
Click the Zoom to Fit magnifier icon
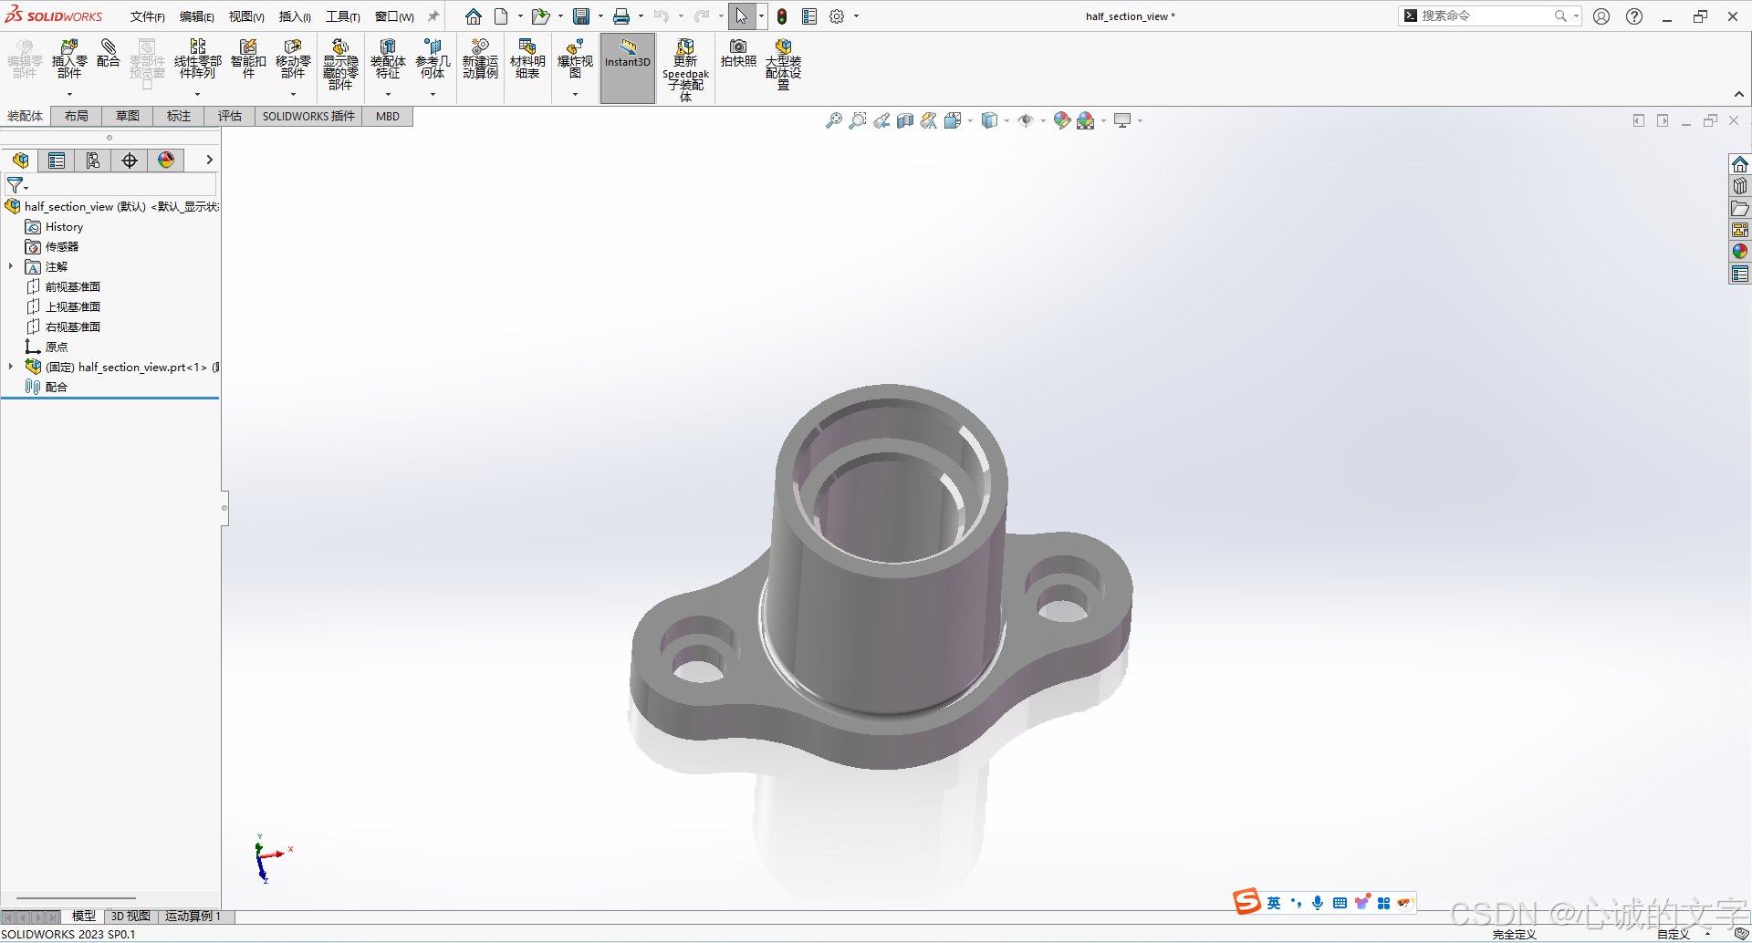834,120
